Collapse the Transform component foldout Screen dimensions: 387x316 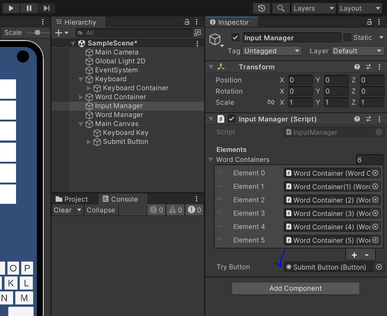point(211,67)
